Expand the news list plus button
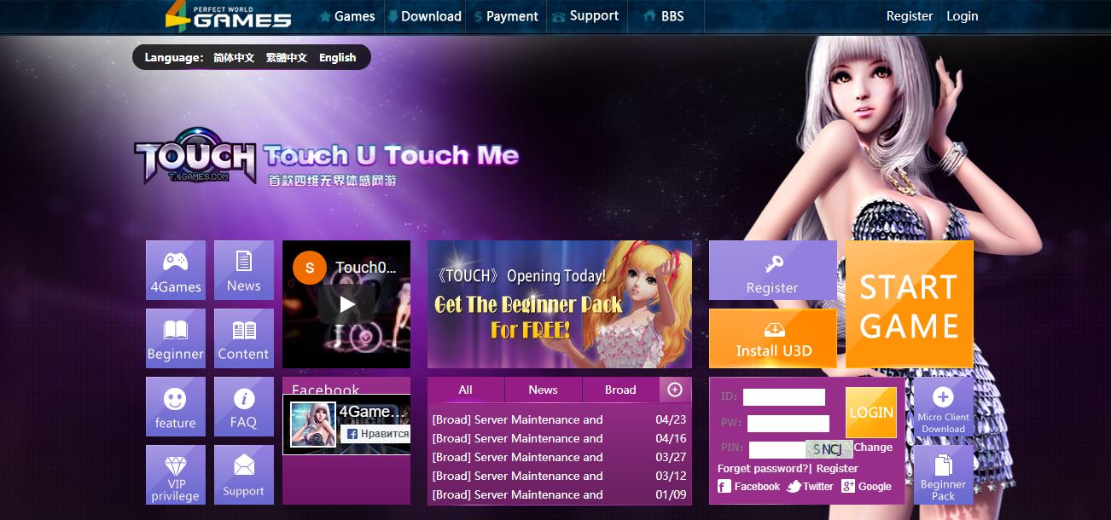 pos(675,390)
